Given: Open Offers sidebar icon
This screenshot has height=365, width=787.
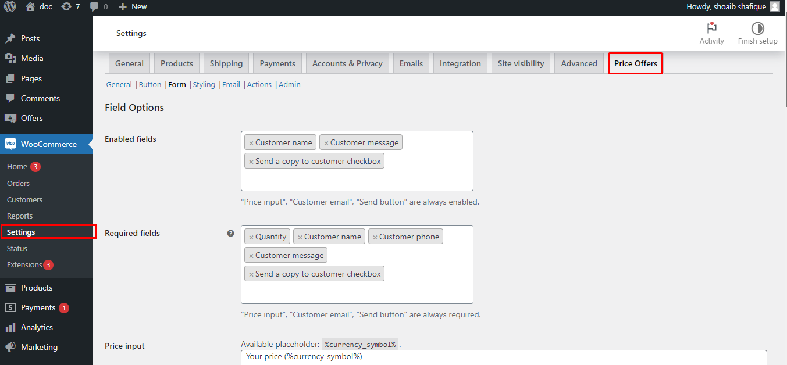Looking at the screenshot, I should pos(10,118).
